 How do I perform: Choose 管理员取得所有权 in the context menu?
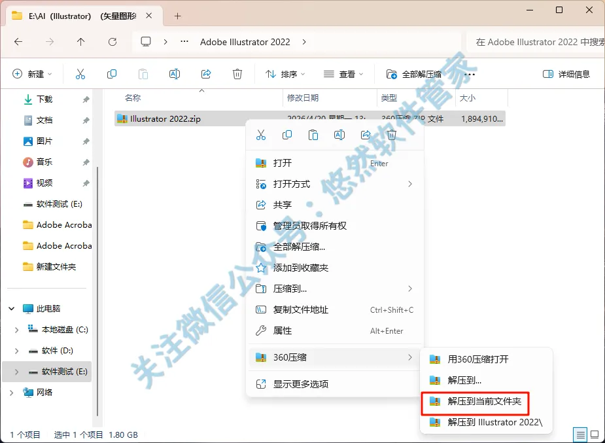[x=335, y=226]
